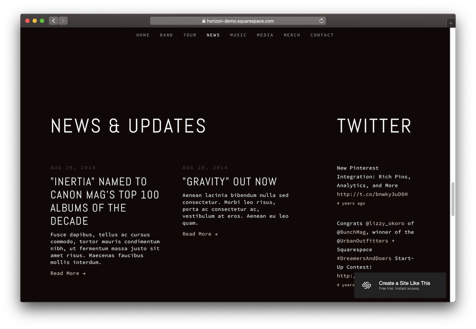Viewport: 476px width, 329px height.
Task: Open the Home page from the navigation
Action: pos(143,35)
